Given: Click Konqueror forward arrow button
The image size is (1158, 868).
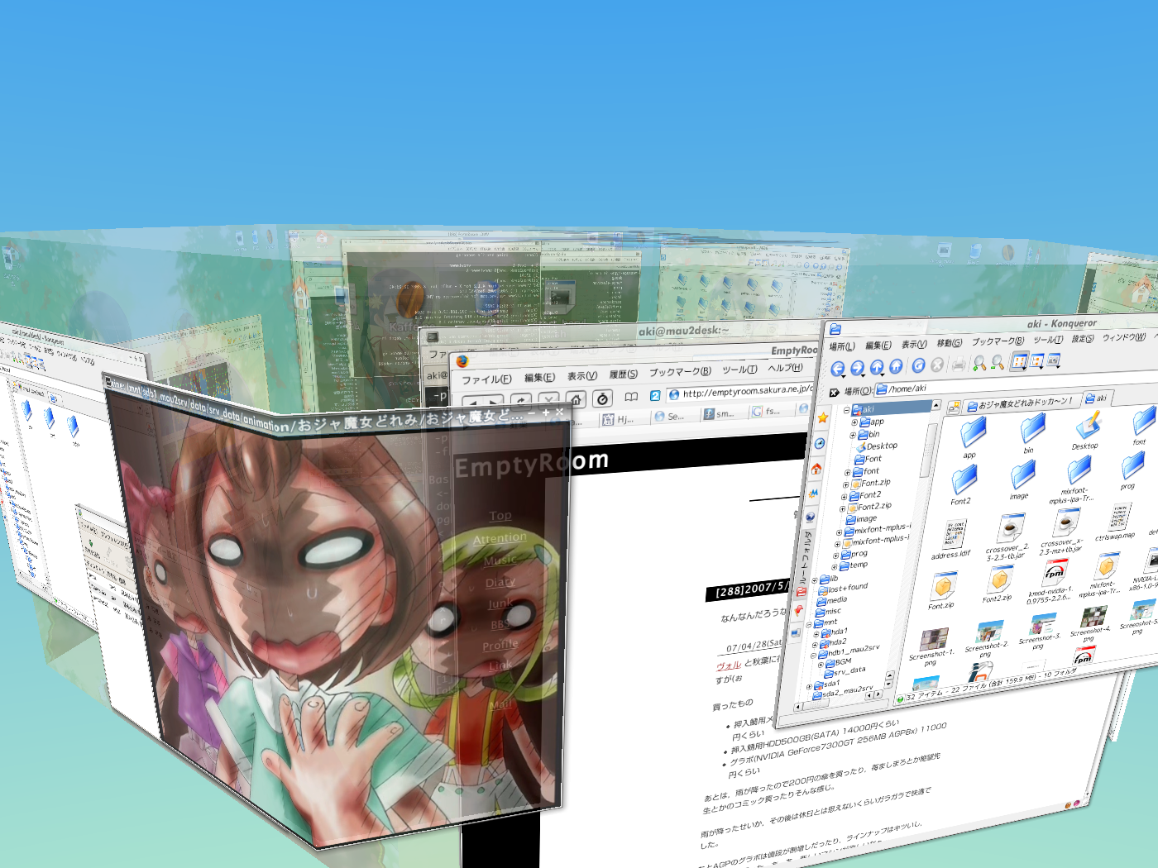Looking at the screenshot, I should (x=857, y=368).
